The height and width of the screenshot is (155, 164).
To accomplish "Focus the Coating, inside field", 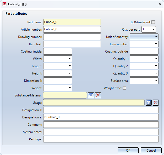I will tap(58, 51).
